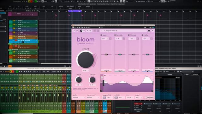Click the bloom window resize icon
Viewport: 202px width, 114px height.
(x=153, y=31)
